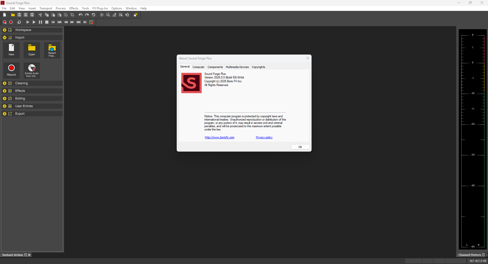The height and width of the screenshot is (264, 488).
Task: Click the New document tile in the Import panel
Action: 11,50
